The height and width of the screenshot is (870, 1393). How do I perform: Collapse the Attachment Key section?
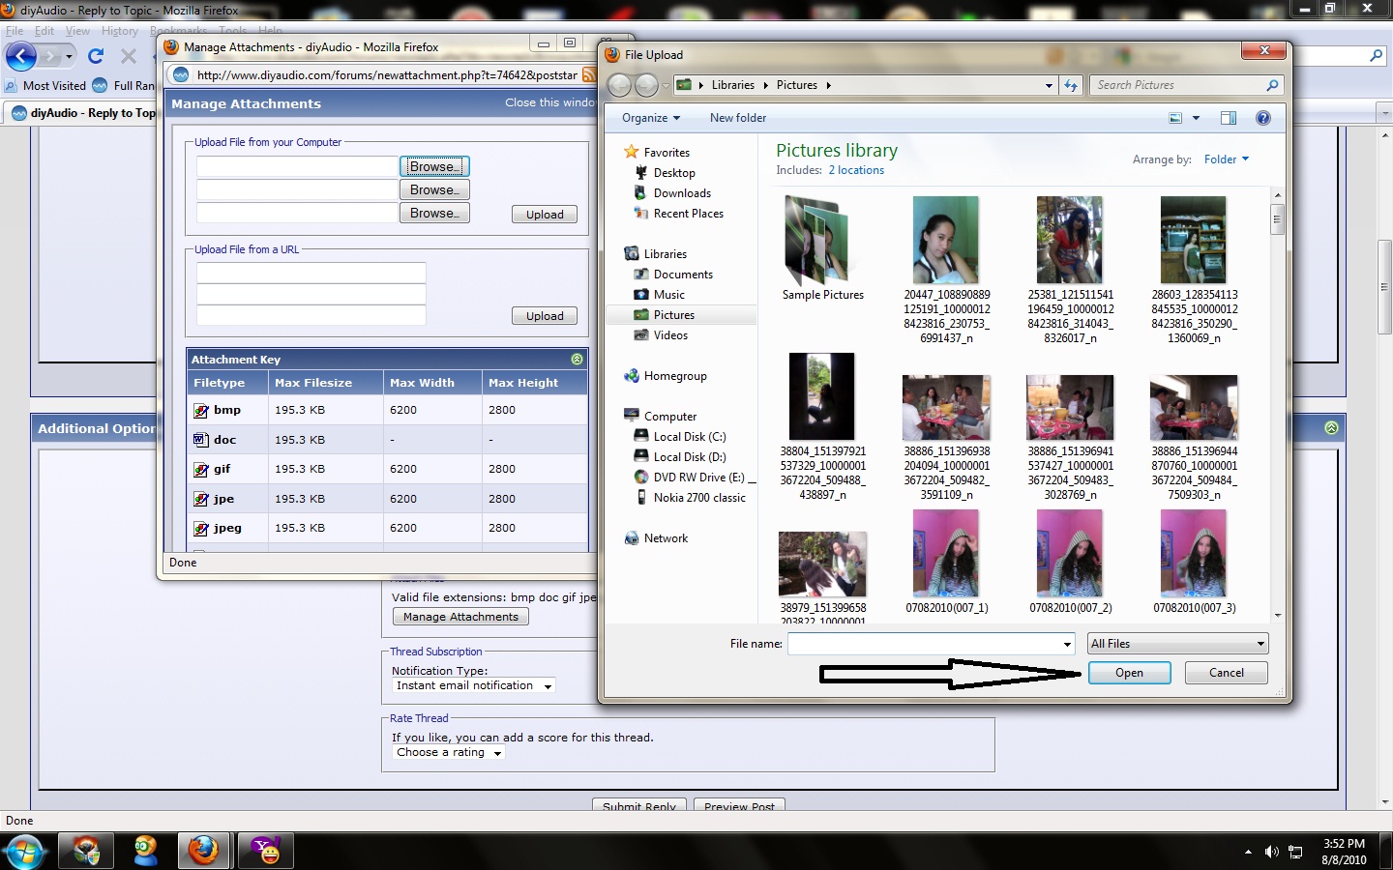pyautogui.click(x=578, y=359)
